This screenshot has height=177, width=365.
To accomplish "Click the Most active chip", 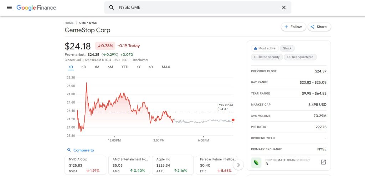I will [x=265, y=48].
